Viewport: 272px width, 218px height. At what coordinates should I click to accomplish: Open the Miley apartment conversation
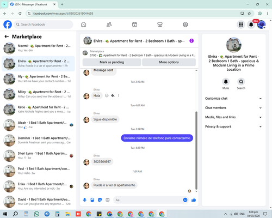tap(38, 94)
